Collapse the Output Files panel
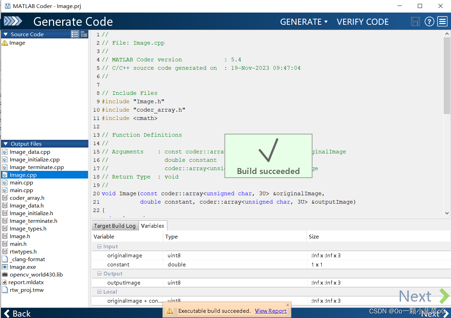This screenshot has width=451, height=318. click(x=5, y=144)
